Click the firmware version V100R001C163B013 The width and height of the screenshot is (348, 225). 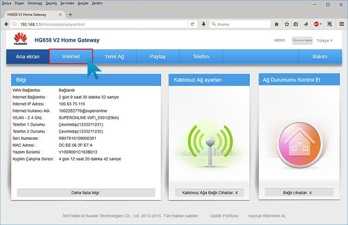tap(78, 152)
